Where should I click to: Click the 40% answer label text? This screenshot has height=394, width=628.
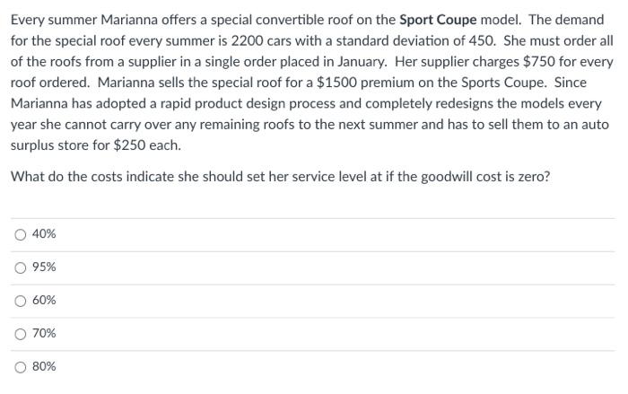click(44, 233)
